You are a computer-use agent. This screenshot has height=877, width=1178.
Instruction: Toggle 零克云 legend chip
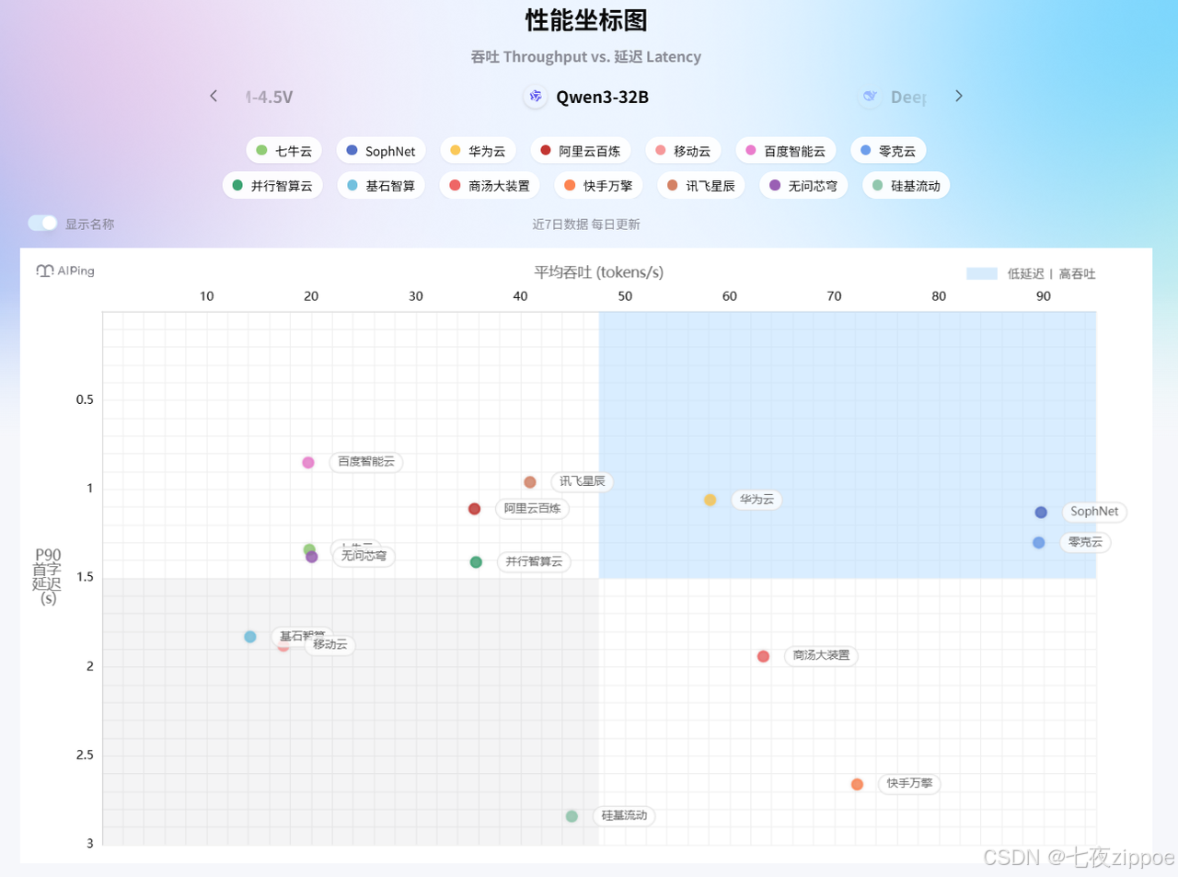click(888, 151)
